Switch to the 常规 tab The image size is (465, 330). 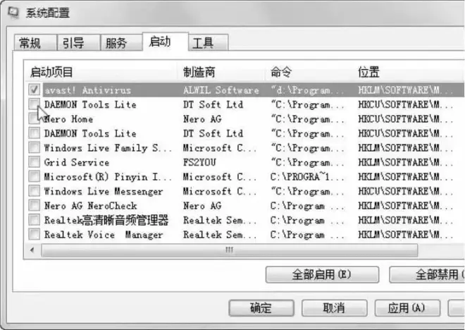pyautogui.click(x=35, y=43)
